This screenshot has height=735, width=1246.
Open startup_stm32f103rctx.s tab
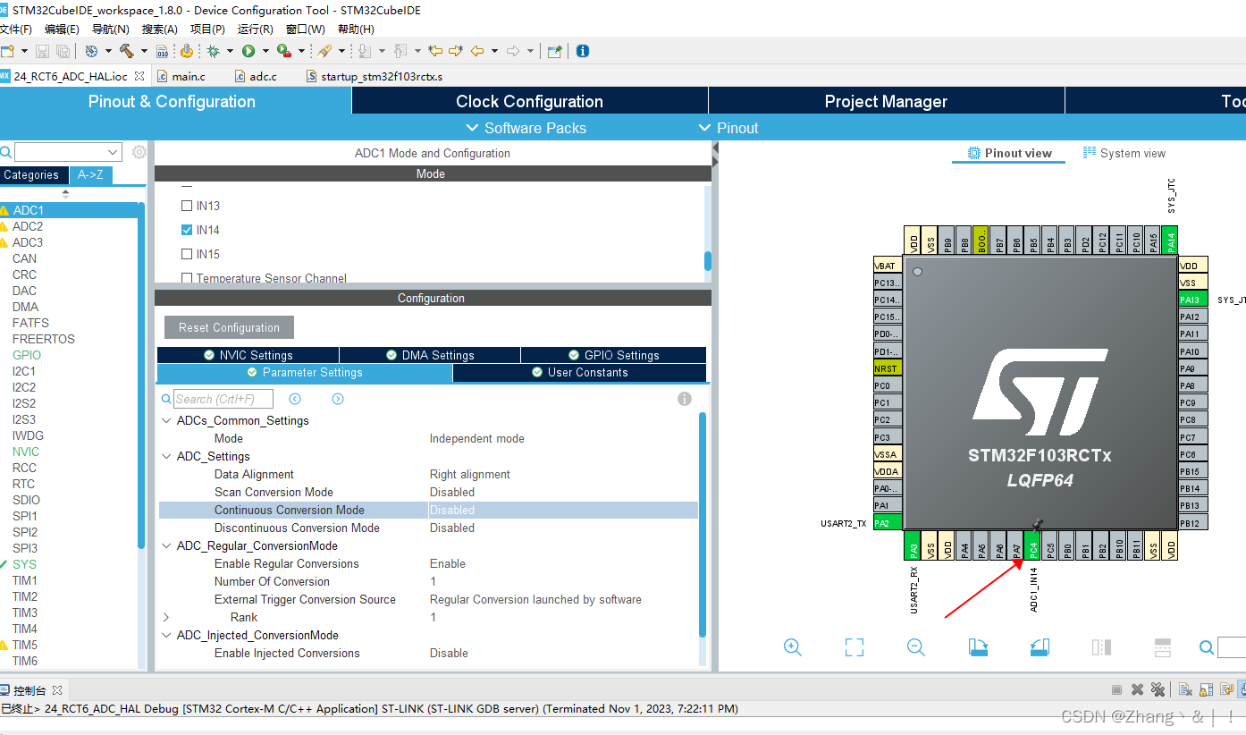pyautogui.click(x=375, y=76)
